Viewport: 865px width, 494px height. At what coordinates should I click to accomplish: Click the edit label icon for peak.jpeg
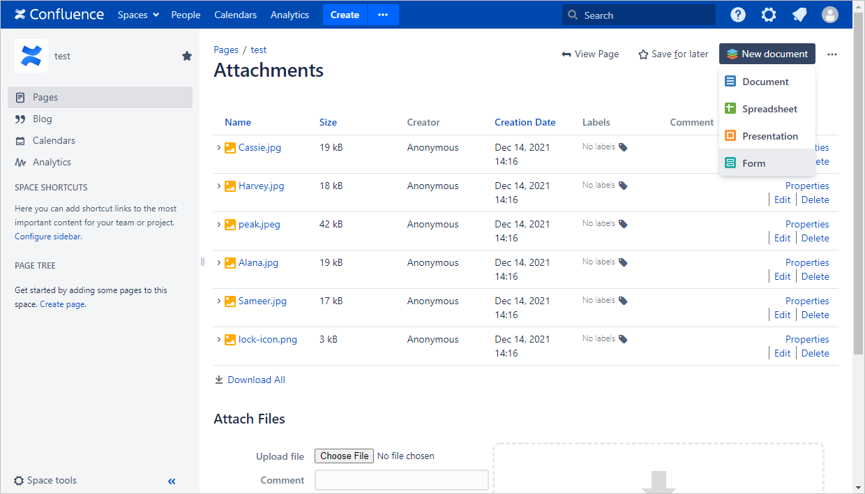click(x=623, y=224)
